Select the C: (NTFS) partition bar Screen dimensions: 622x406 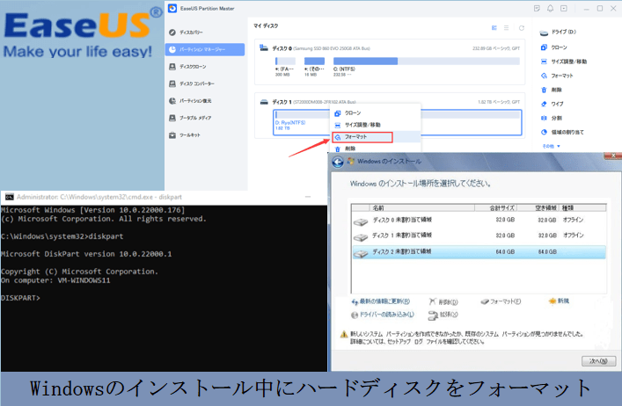427,61
